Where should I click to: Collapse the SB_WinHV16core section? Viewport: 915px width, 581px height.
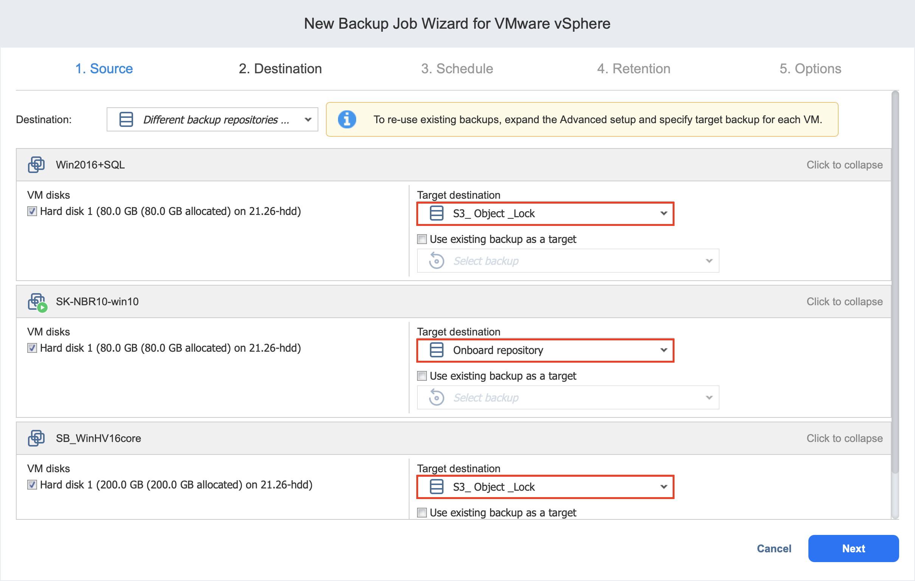point(844,438)
